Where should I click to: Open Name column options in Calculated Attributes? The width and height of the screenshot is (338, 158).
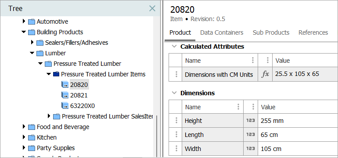[x=253, y=61]
